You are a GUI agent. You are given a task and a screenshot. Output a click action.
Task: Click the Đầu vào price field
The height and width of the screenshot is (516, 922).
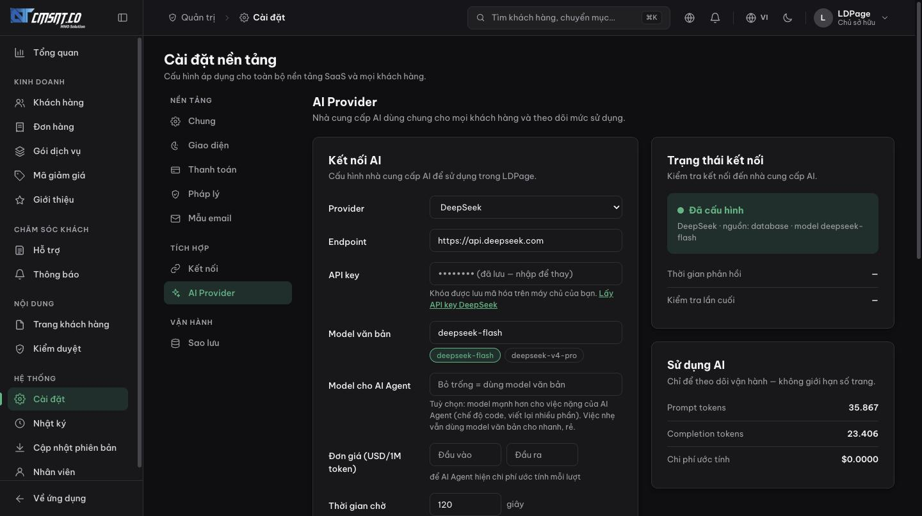(465, 455)
